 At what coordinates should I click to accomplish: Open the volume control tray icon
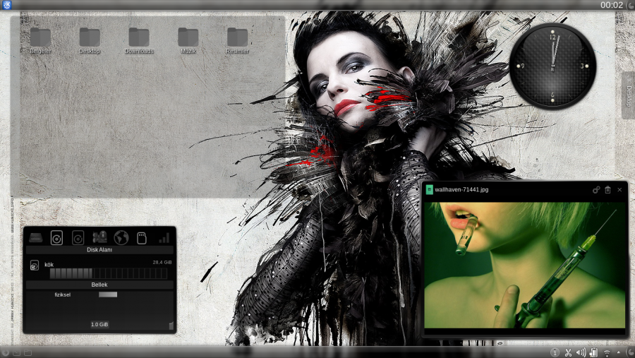pos(581,353)
